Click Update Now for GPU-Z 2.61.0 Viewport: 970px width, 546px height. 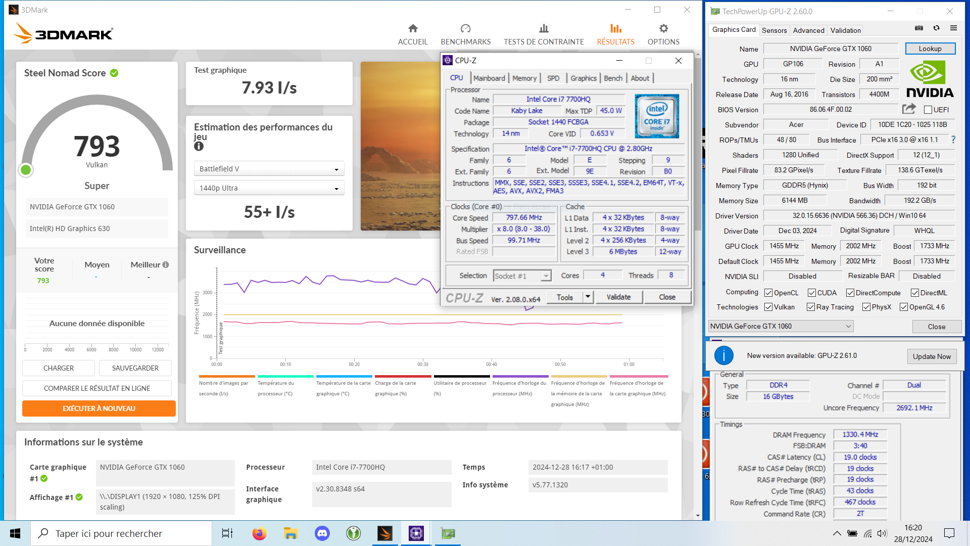pyautogui.click(x=932, y=356)
